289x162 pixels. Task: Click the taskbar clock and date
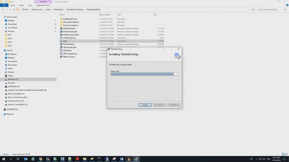point(276,159)
